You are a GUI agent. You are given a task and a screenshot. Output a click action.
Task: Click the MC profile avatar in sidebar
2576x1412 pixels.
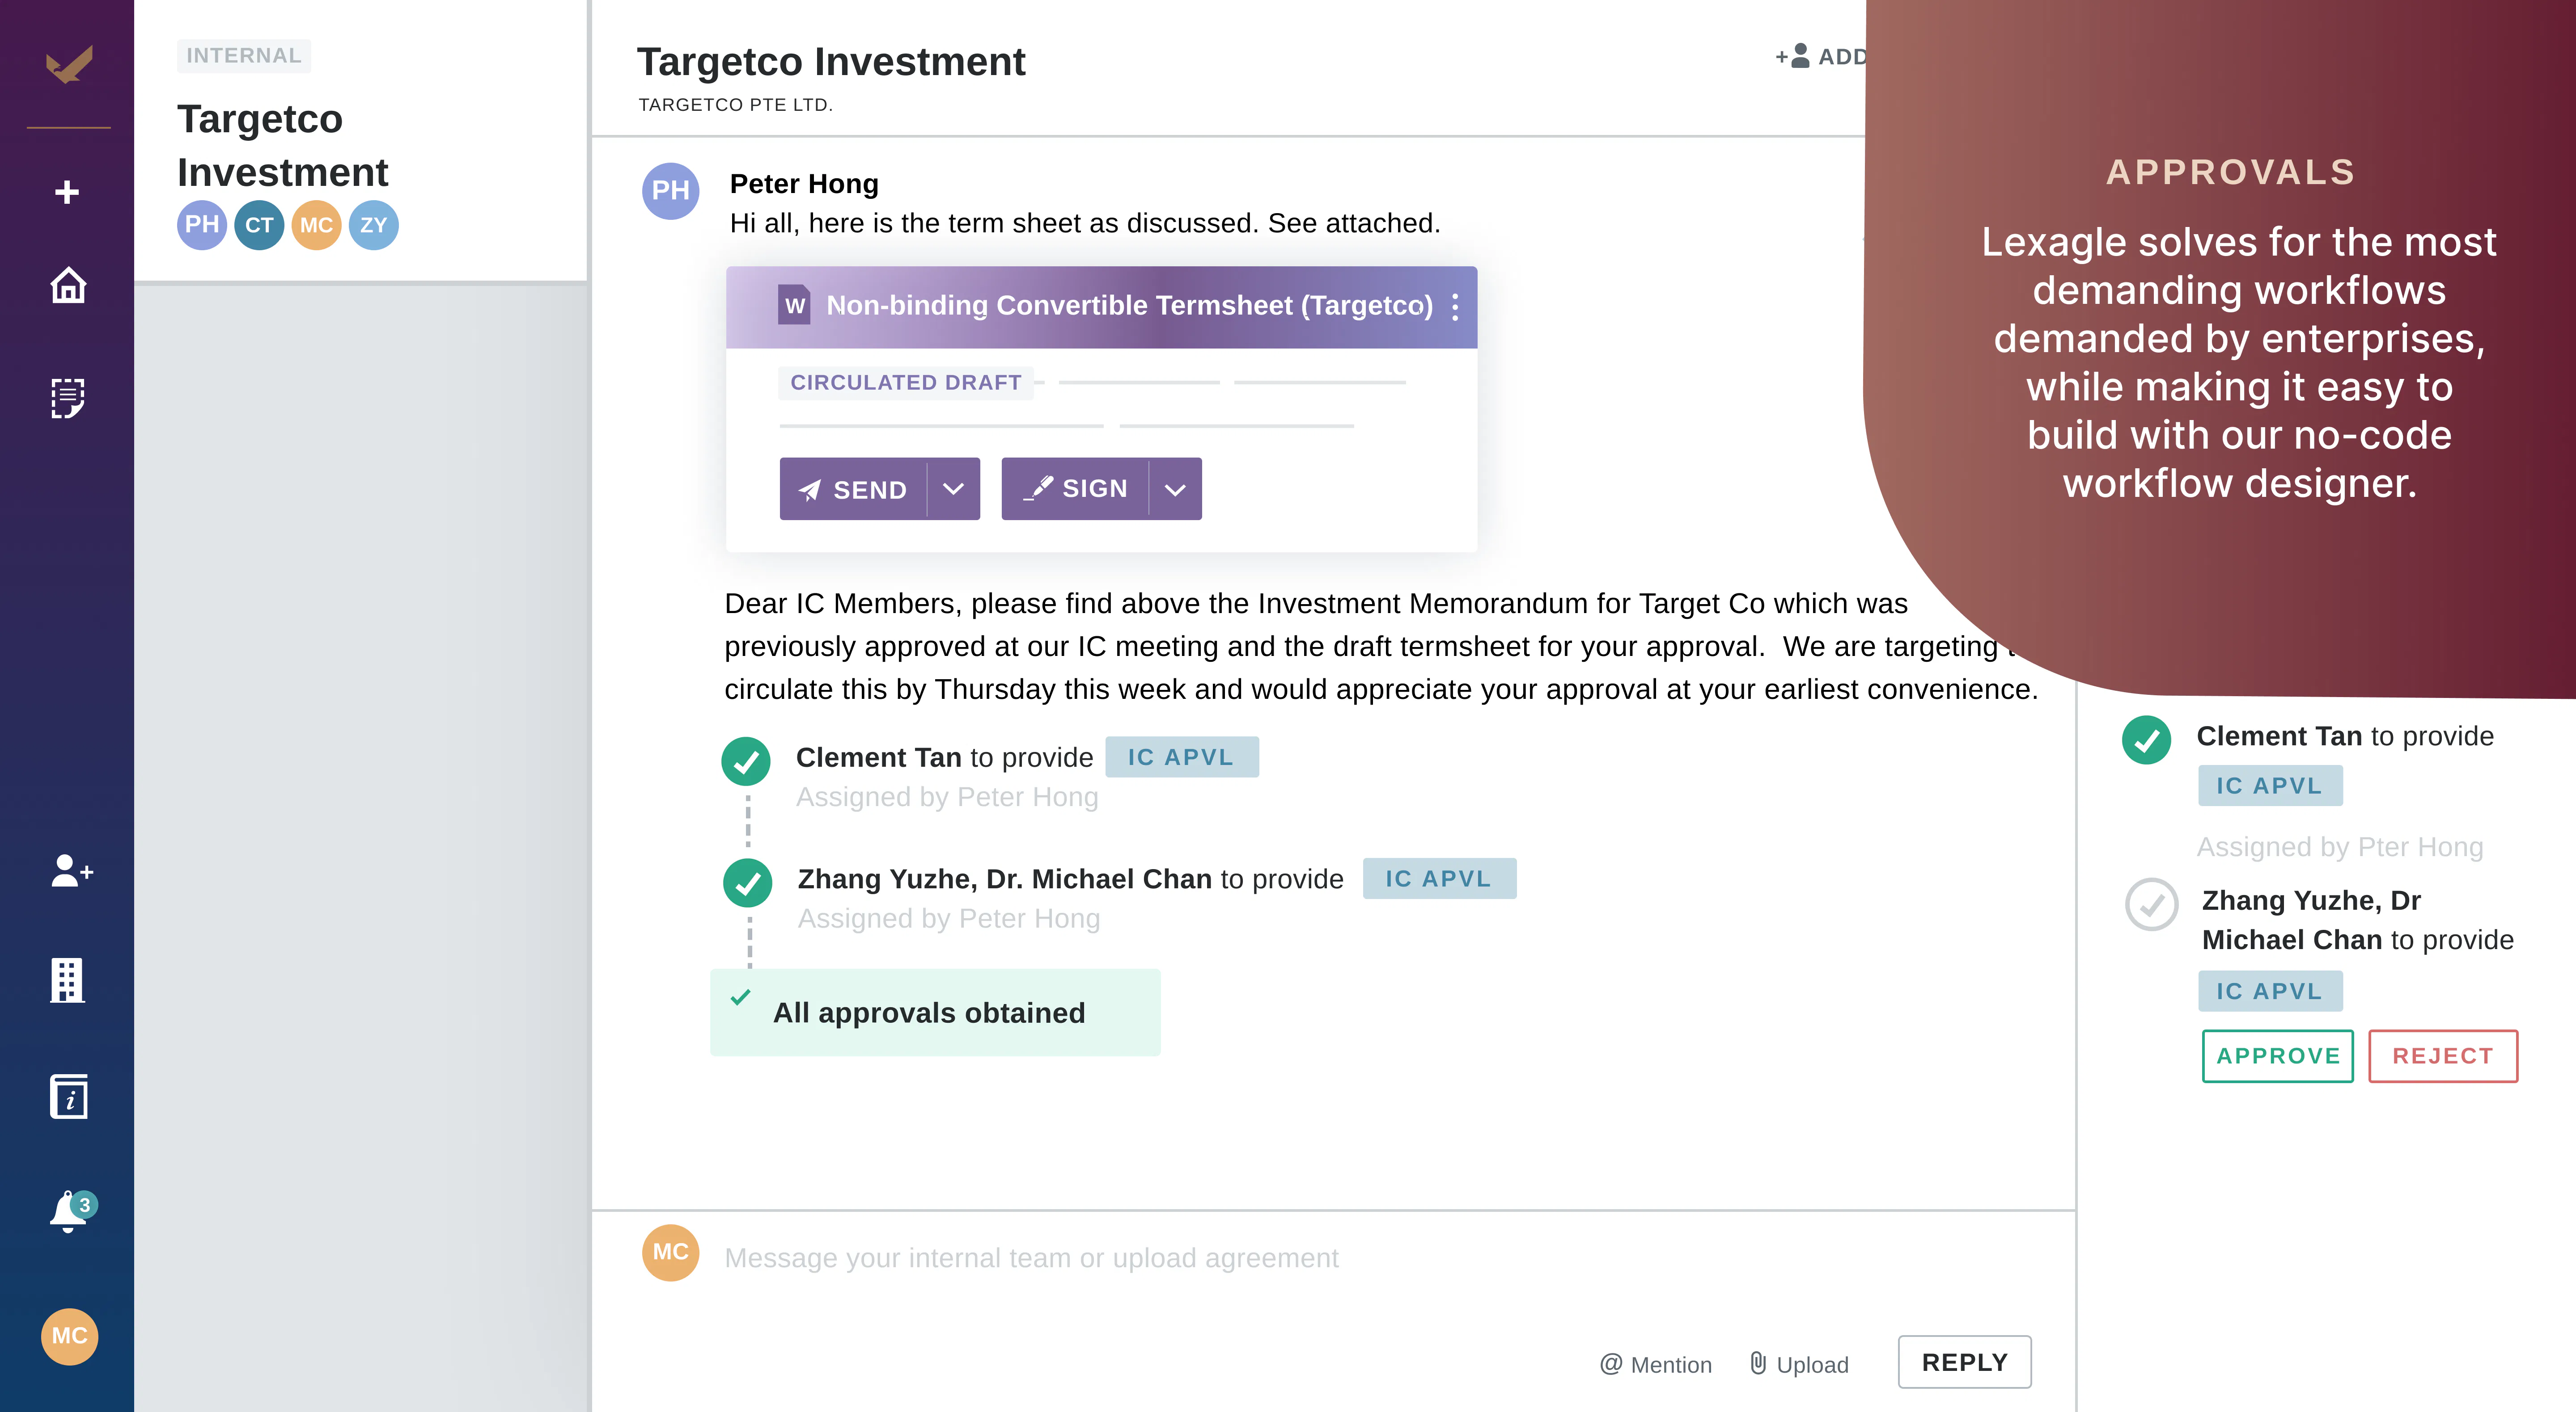[x=69, y=1336]
